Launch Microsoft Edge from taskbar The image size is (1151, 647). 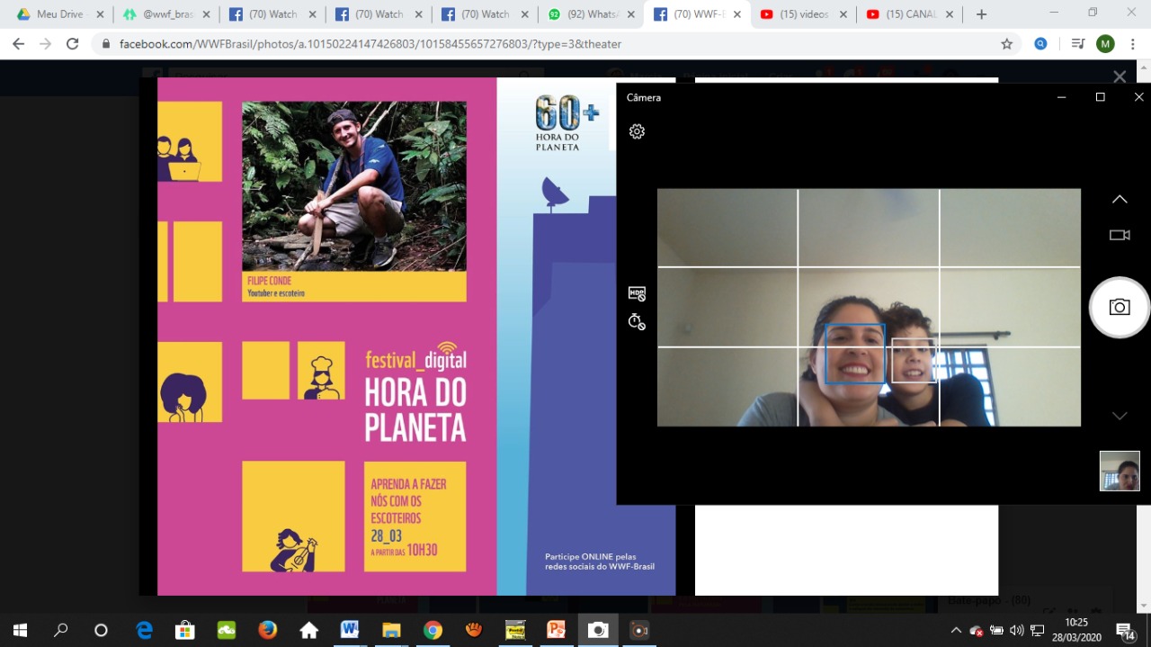[x=144, y=630]
